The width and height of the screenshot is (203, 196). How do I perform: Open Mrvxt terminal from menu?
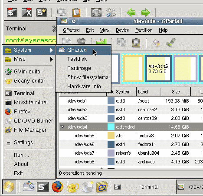[29, 103]
